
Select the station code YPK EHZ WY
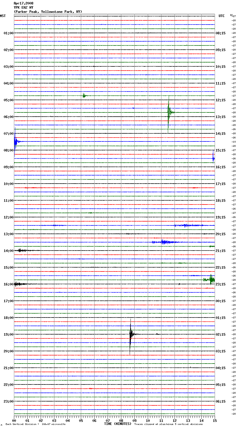(x=23, y=8)
